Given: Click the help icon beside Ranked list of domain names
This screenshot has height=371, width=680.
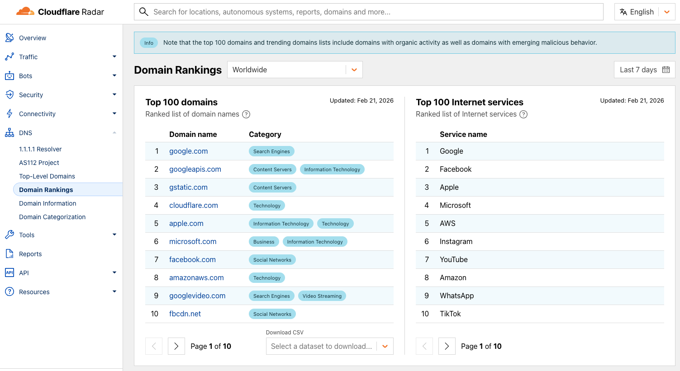Looking at the screenshot, I should 246,114.
